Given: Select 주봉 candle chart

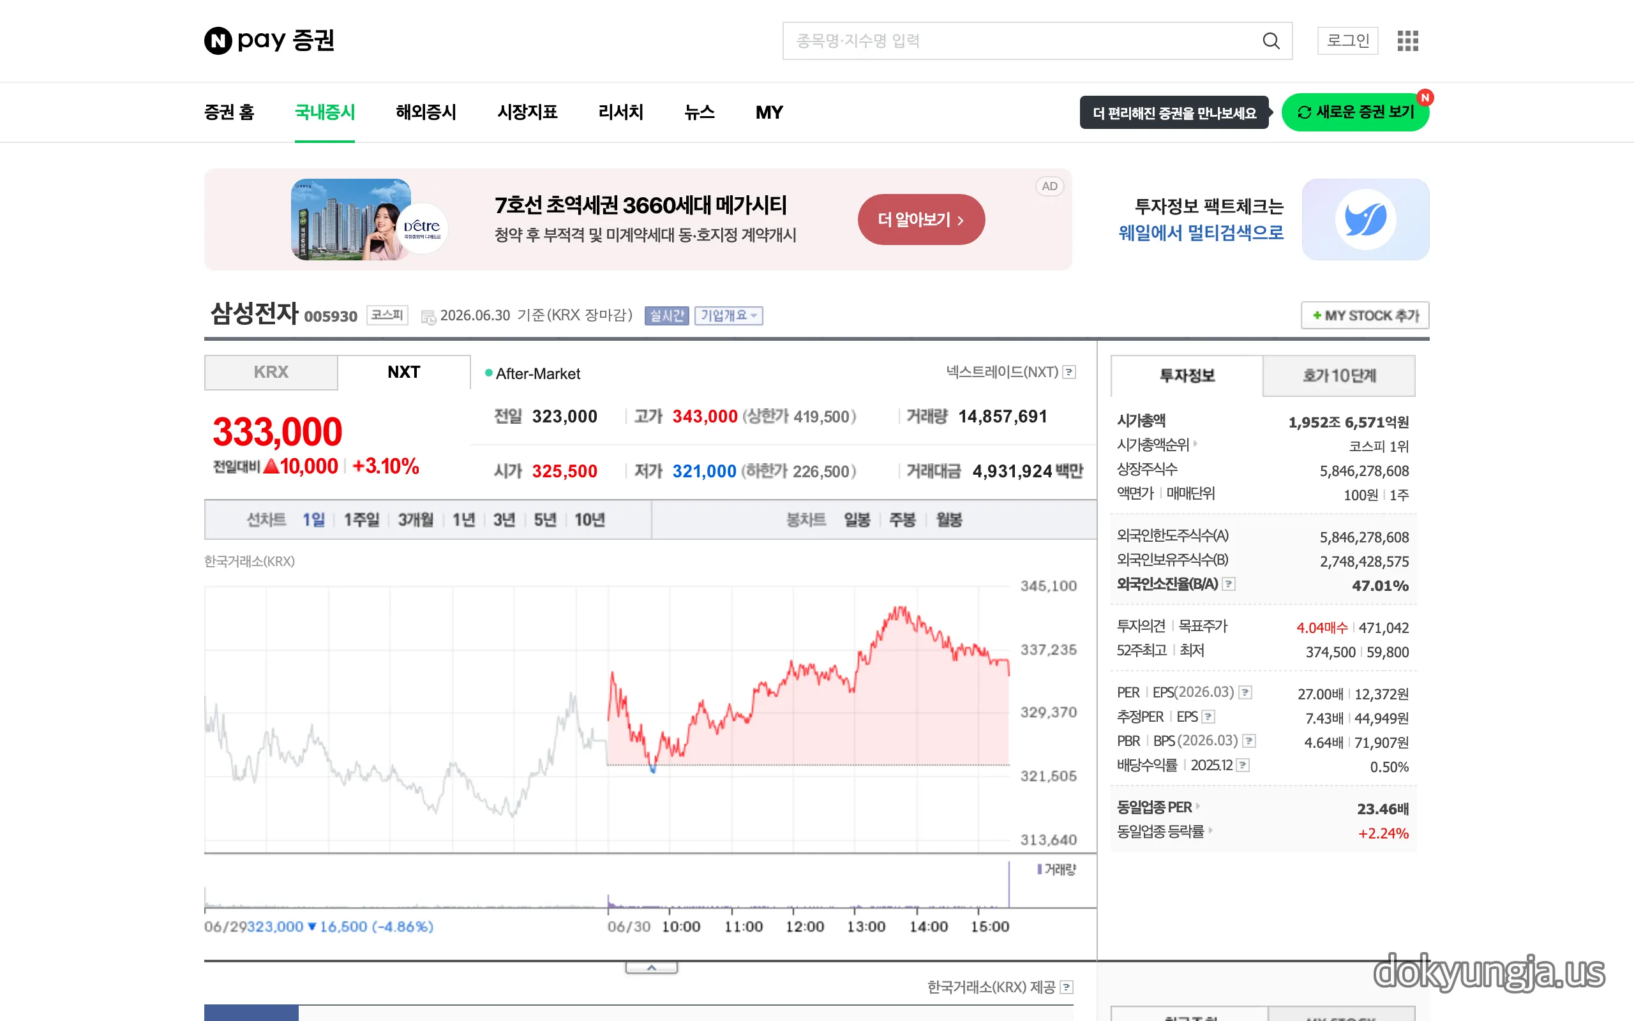Looking at the screenshot, I should click(x=903, y=520).
